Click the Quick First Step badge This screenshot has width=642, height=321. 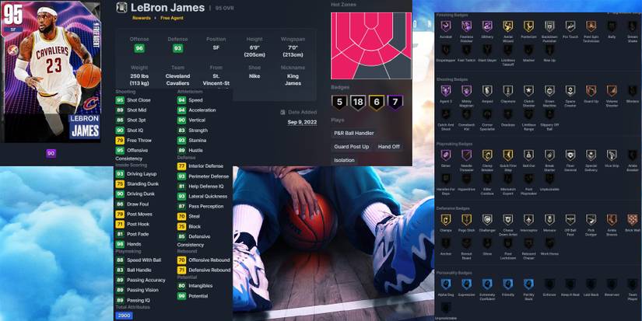507,155
